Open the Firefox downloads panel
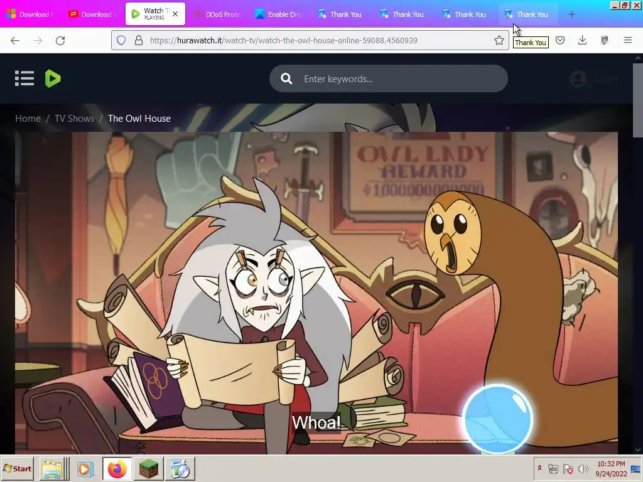 [x=582, y=40]
